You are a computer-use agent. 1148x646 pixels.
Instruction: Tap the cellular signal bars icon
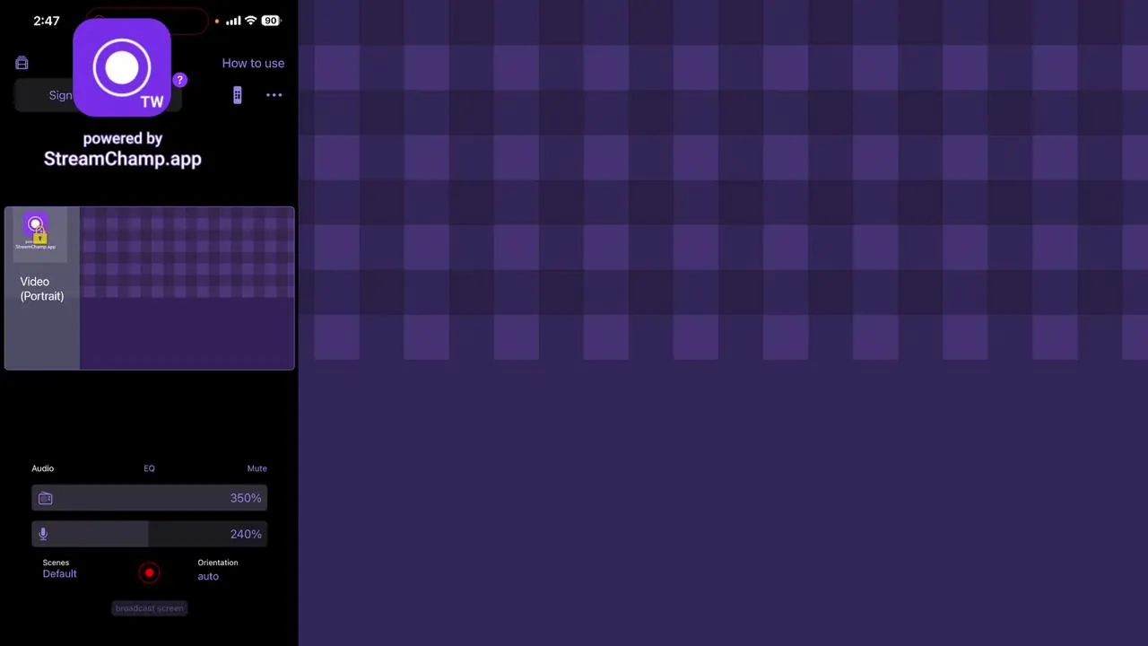(233, 21)
